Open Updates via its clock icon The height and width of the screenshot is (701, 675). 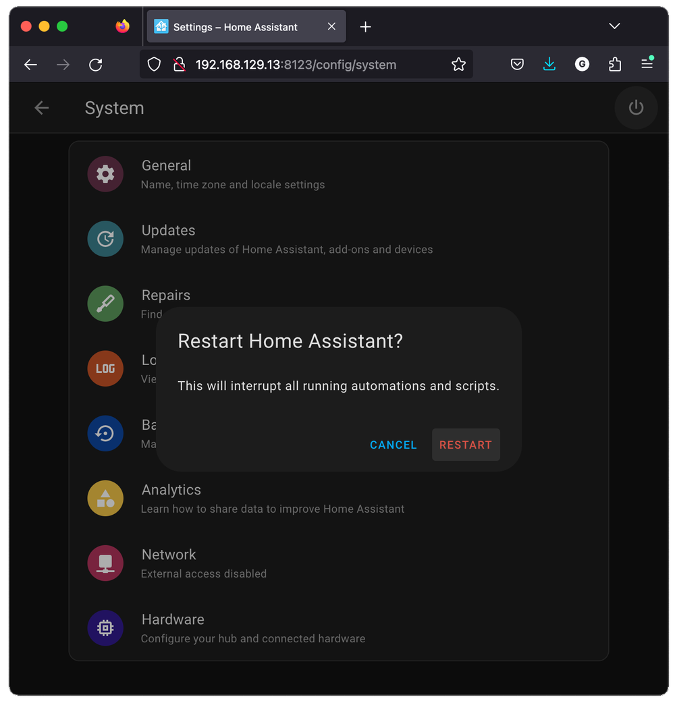pyautogui.click(x=105, y=239)
